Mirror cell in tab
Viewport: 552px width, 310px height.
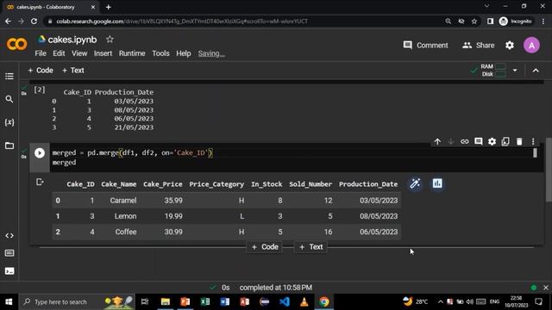505,141
